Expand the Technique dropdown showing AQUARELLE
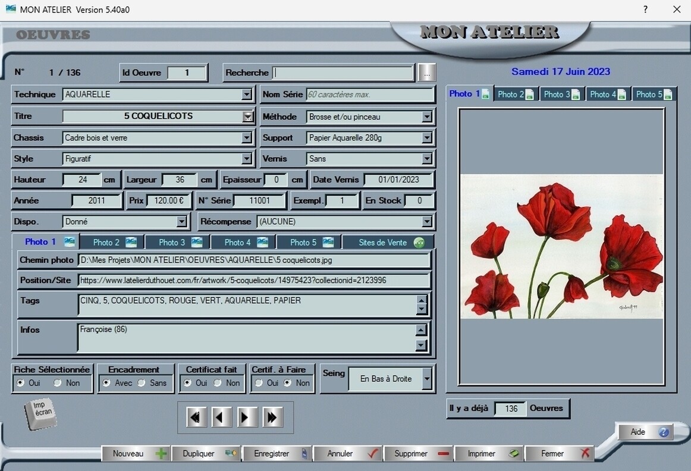This screenshot has width=691, height=471. pos(247,95)
